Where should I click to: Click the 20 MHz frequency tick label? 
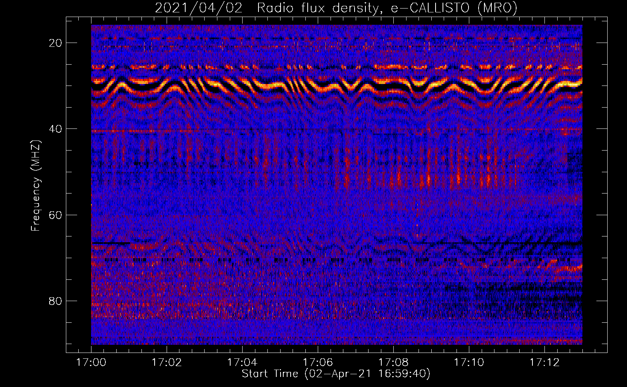[x=56, y=43]
